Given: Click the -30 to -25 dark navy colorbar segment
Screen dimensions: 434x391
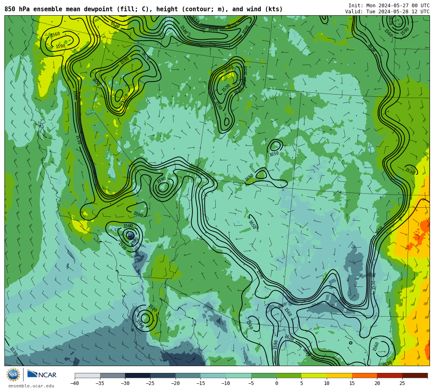Looking at the screenshot, I should [138, 375].
